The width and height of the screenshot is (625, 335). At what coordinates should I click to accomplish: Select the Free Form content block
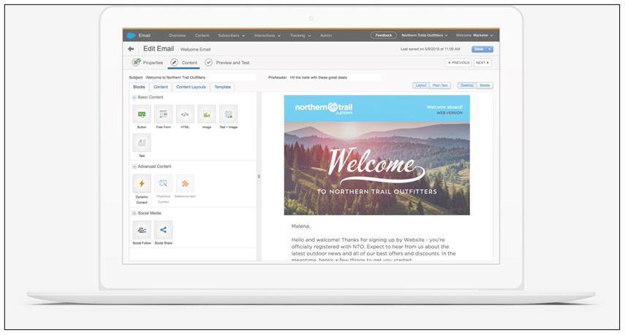click(164, 114)
